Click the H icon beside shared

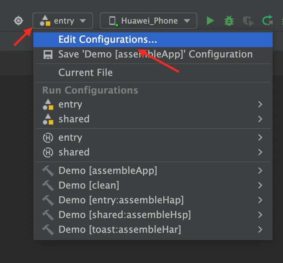[48, 152]
